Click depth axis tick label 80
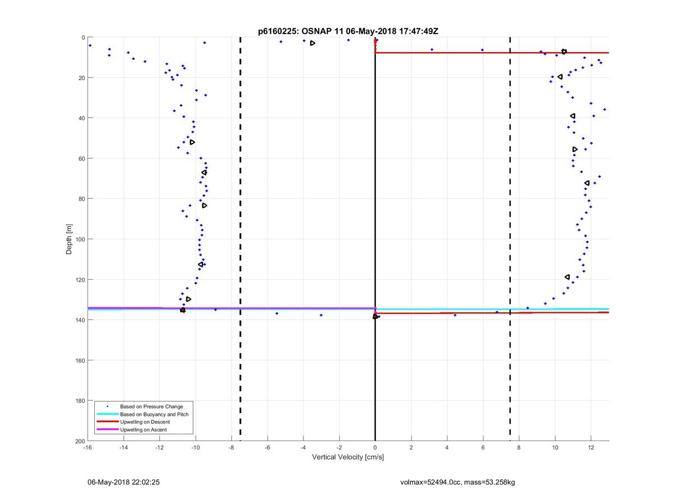673x496 pixels. 81,199
